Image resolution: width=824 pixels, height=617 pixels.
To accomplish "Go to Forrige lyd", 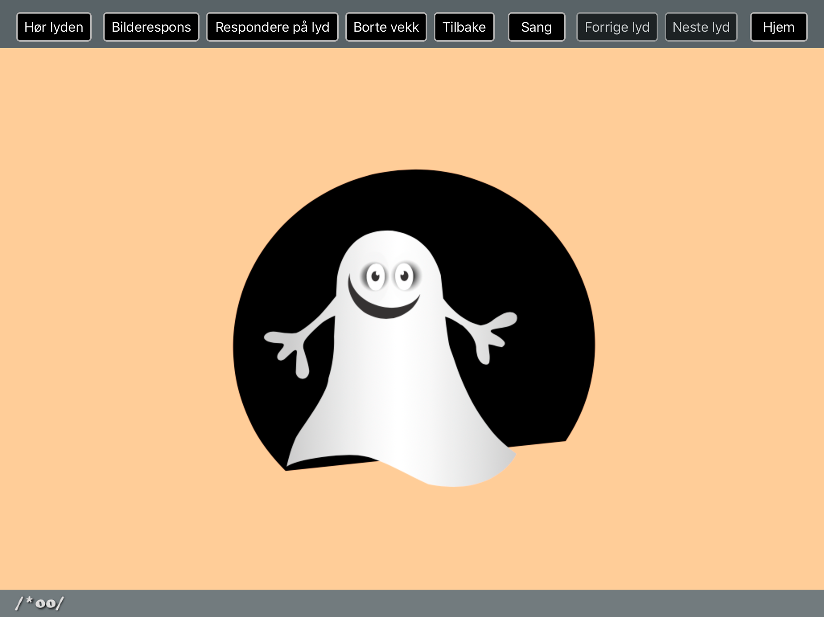I will [x=617, y=27].
